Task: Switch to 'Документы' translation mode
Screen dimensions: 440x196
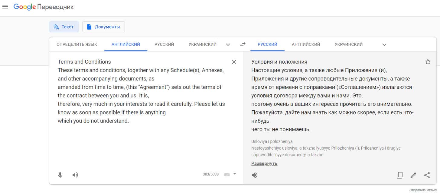Action: 103,27
